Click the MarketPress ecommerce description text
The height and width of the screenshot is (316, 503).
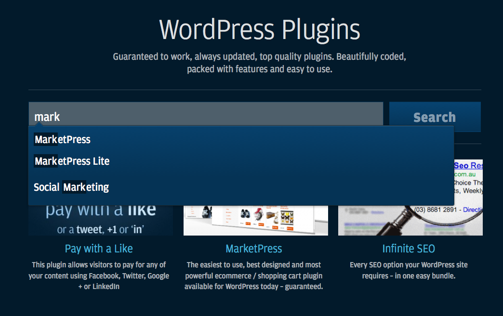(254, 276)
